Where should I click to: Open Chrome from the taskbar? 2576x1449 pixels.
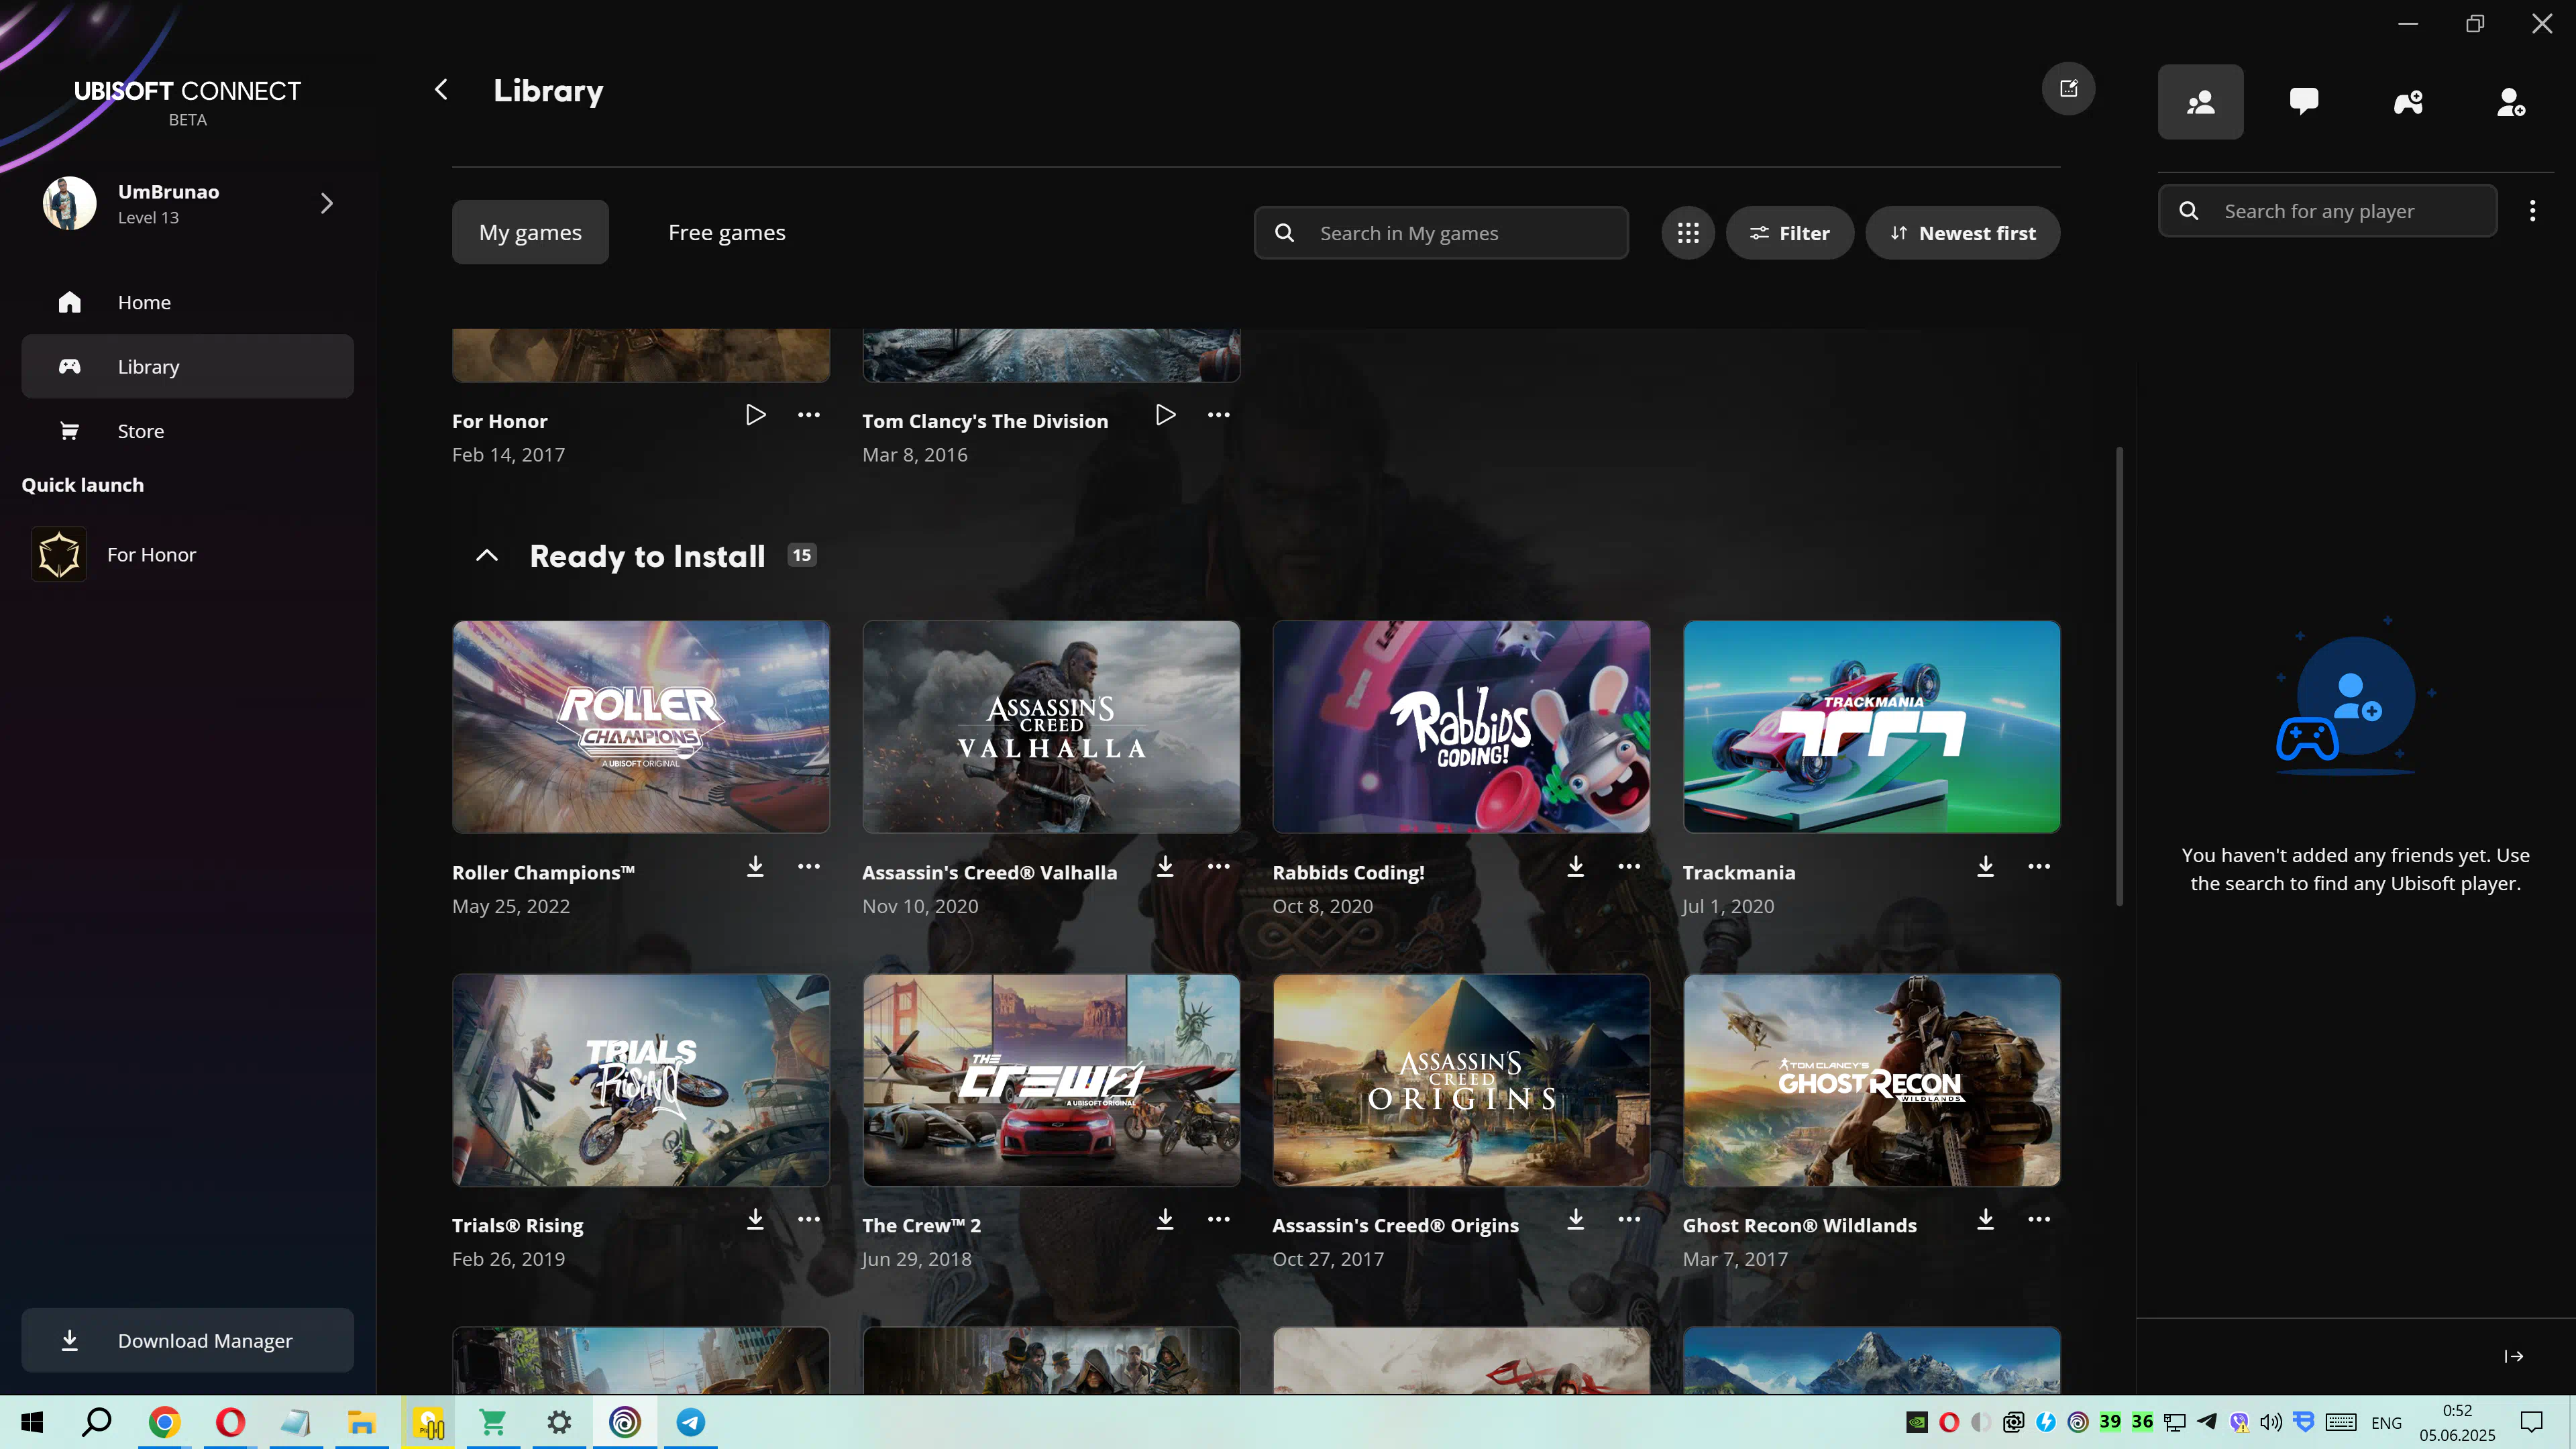[x=164, y=1422]
